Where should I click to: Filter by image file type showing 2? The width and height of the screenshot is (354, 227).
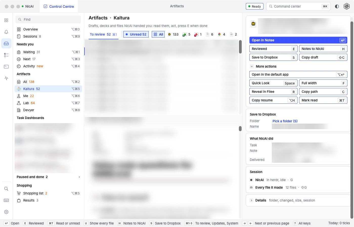coord(233,34)
